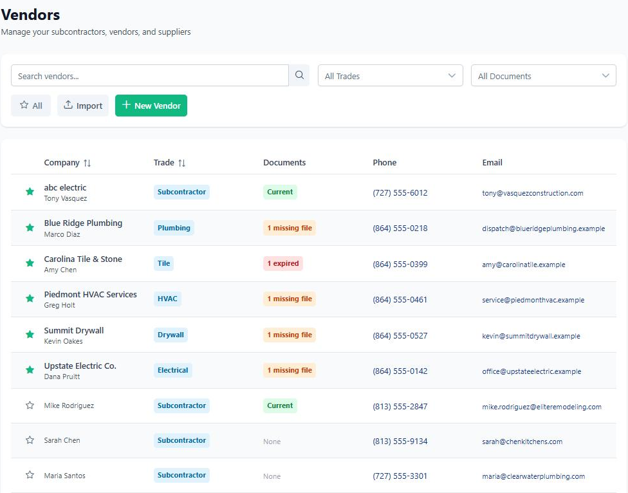Click abc electric's Current documents badge

click(x=280, y=192)
